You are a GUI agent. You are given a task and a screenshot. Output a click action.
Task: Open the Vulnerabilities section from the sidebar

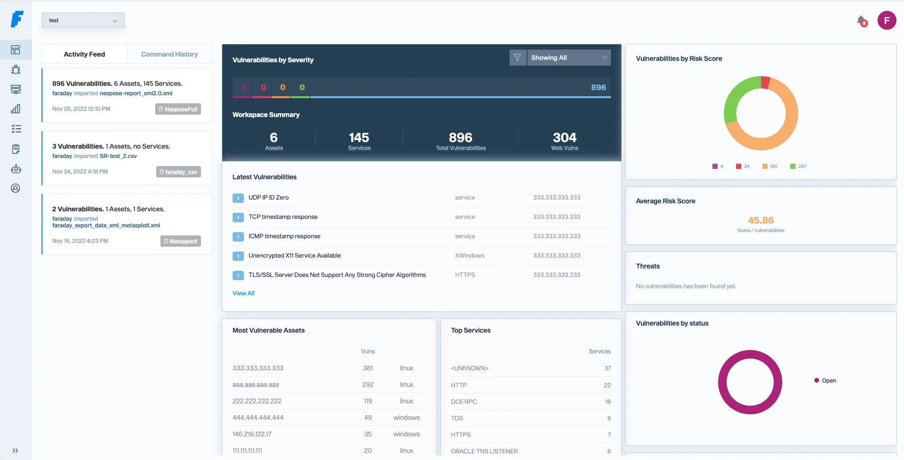tap(16, 69)
